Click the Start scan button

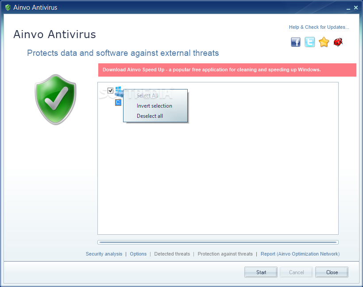click(x=261, y=272)
